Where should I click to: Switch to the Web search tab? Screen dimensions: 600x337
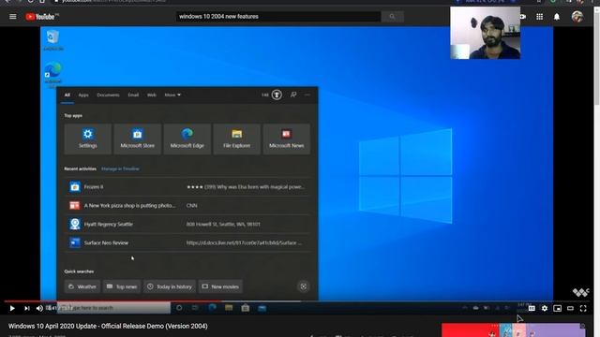[x=152, y=95]
